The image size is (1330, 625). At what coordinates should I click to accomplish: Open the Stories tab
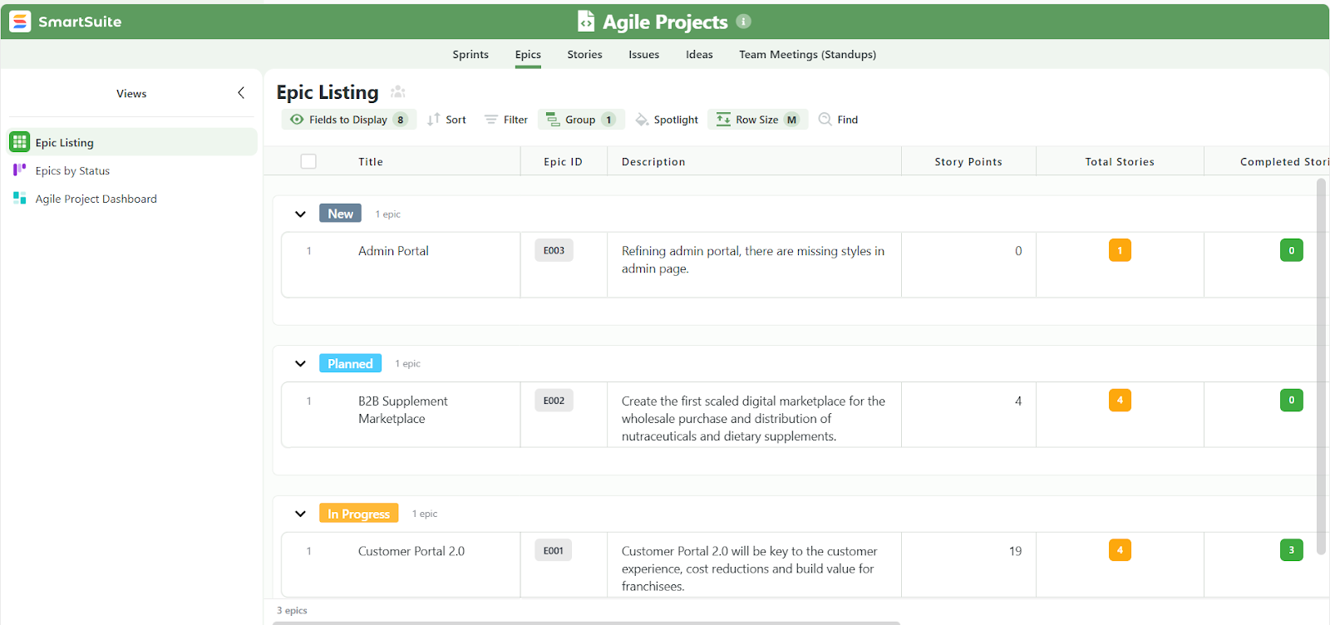pyautogui.click(x=584, y=54)
